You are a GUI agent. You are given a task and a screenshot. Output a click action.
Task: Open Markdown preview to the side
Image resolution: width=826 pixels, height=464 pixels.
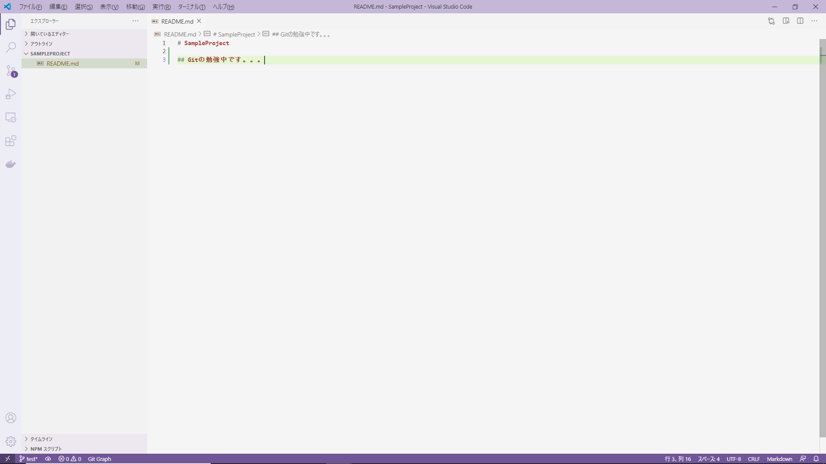coord(786,21)
